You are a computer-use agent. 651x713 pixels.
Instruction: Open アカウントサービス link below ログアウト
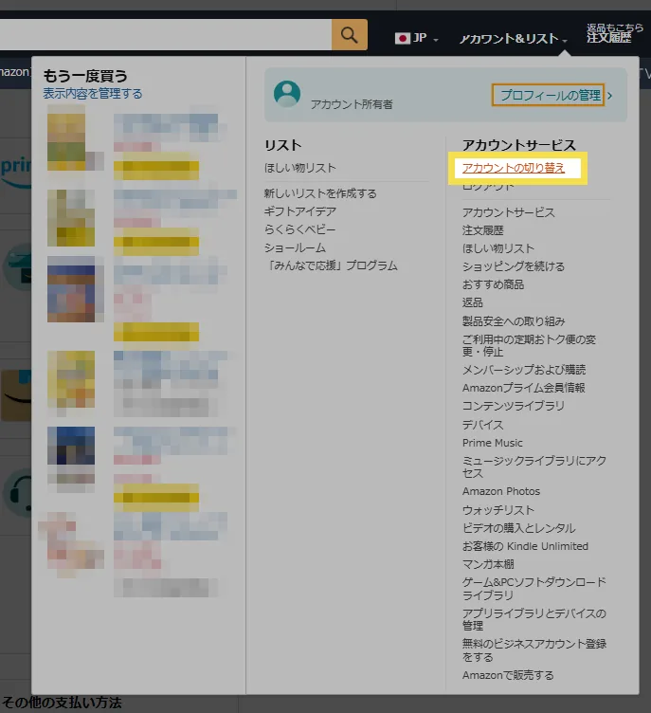click(x=508, y=212)
